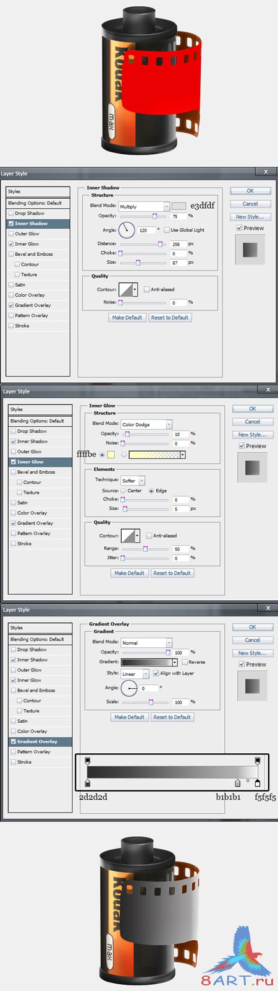
Task: Select gradient radio in Inner Glow dialog
Action: click(124, 455)
